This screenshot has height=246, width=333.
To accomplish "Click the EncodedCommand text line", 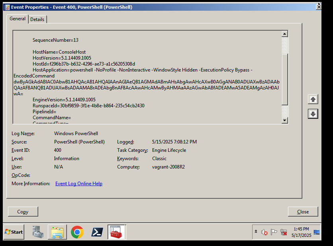I will pyautogui.click(x=34, y=76).
